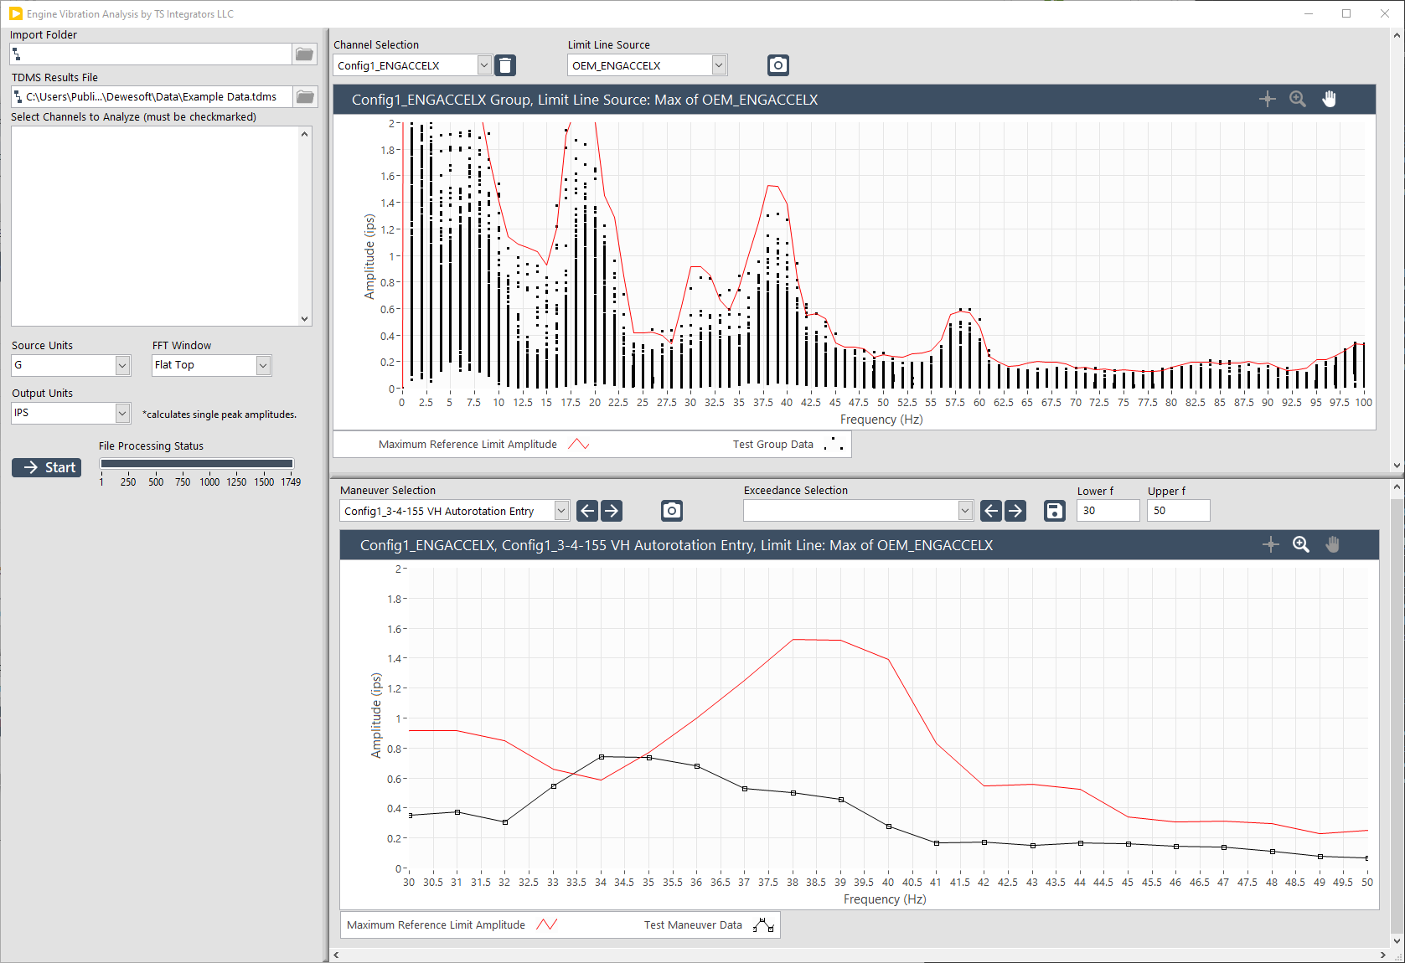Delete the selected channel with trash icon
Screen dimensions: 1405x963
505,65
